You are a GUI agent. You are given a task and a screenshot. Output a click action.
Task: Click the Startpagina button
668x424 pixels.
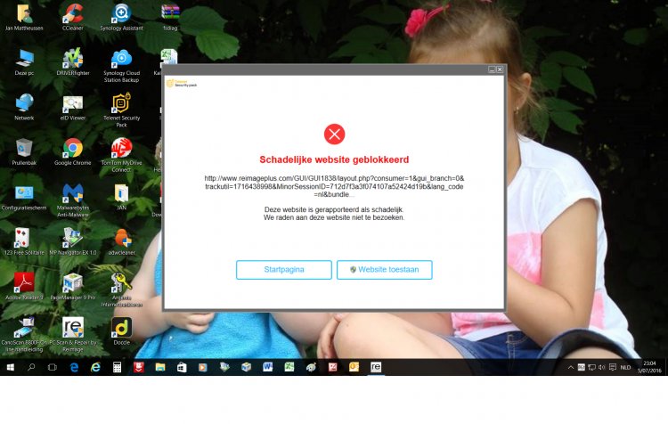(283, 270)
